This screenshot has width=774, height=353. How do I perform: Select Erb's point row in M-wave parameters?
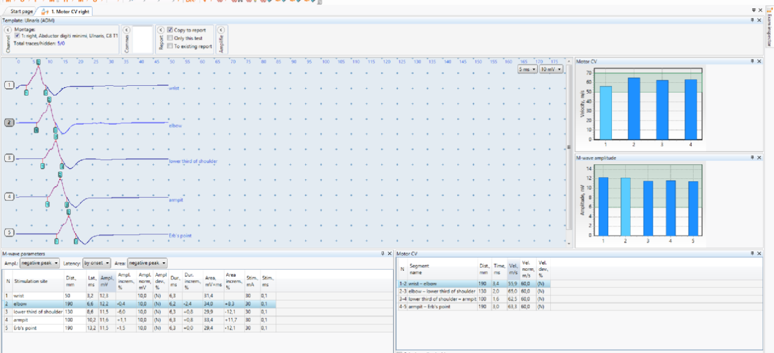(x=140, y=327)
